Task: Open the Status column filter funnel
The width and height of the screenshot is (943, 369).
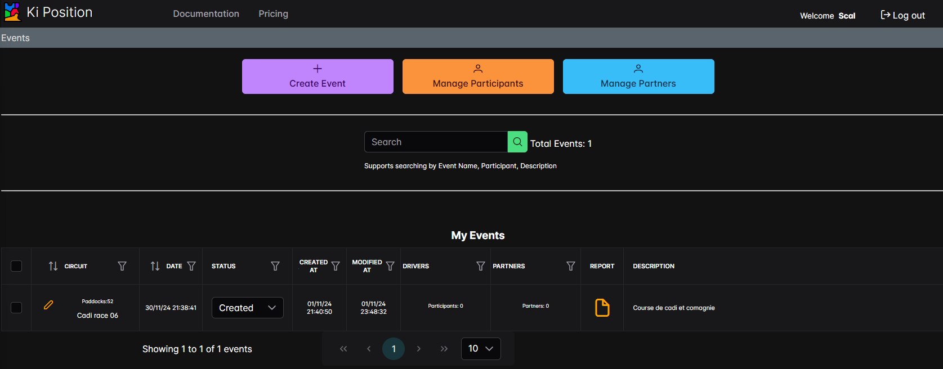Action: click(275, 266)
